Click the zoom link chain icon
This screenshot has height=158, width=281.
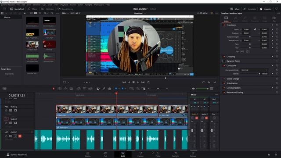coord(255,29)
